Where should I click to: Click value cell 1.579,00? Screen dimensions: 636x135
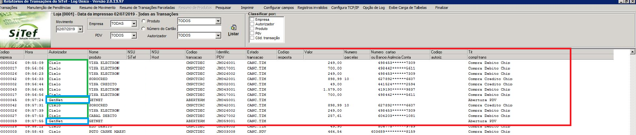(x=332, y=89)
